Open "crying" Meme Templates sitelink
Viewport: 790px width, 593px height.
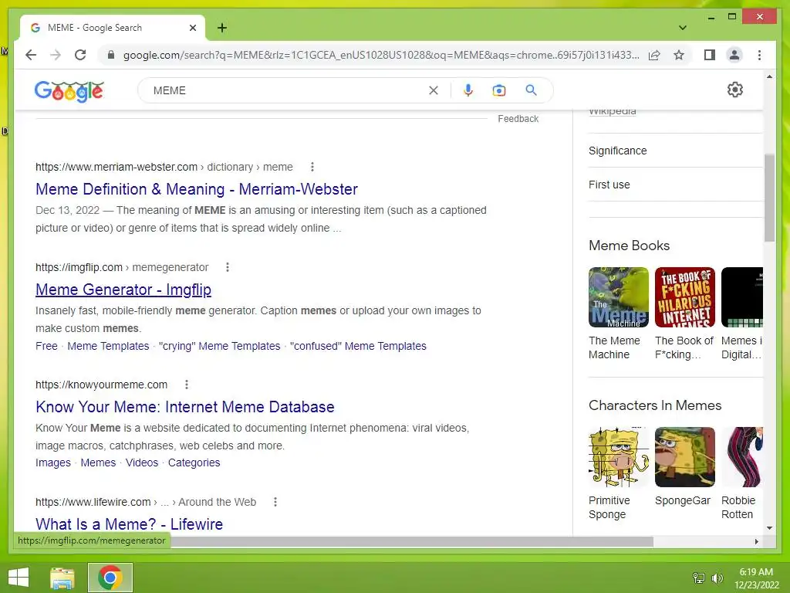(x=219, y=346)
